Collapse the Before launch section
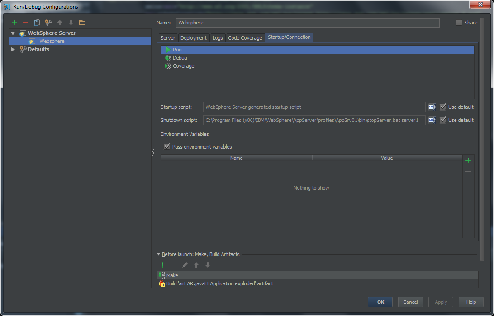Image resolution: width=494 pixels, height=316 pixels. tap(158, 254)
